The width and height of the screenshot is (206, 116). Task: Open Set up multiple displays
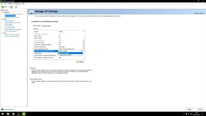click(x=11, y=31)
